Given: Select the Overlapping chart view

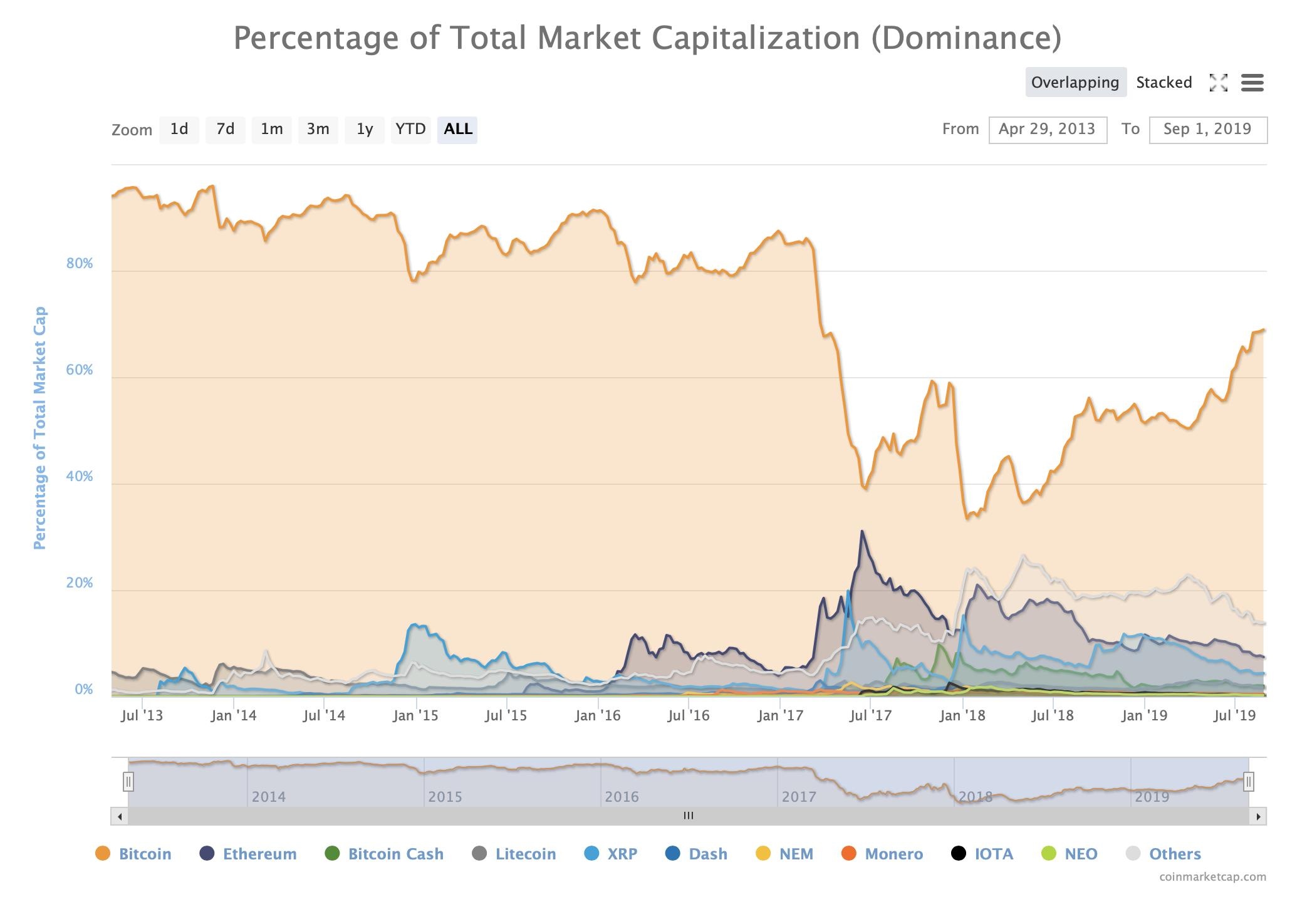Looking at the screenshot, I should 1075,83.
